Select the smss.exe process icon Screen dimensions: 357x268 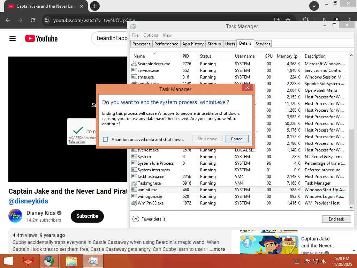[x=134, y=77]
